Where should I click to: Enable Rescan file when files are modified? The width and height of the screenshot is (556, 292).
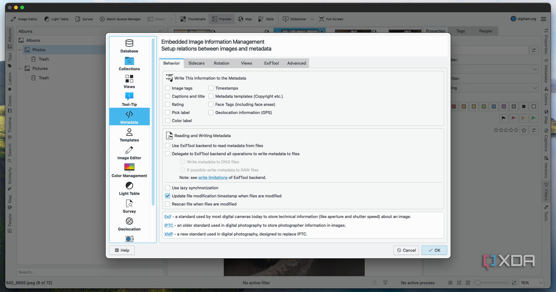point(167,204)
